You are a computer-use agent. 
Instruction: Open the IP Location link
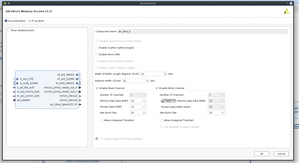(38, 21)
